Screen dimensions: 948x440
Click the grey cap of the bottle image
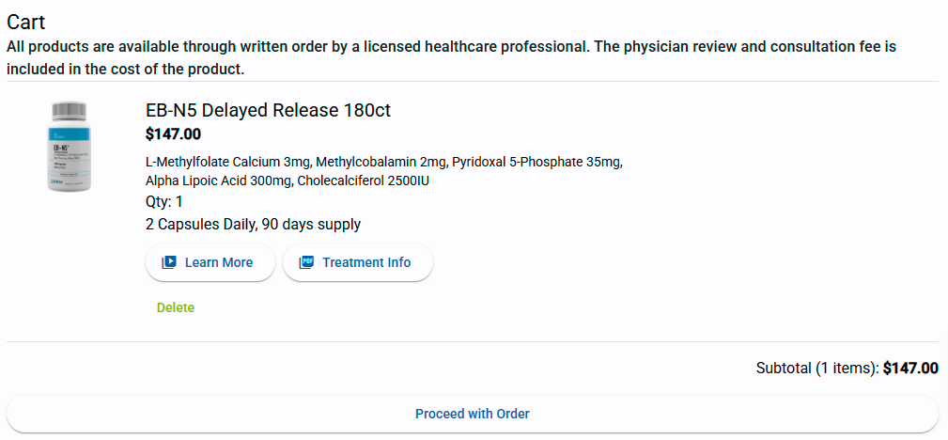click(69, 110)
